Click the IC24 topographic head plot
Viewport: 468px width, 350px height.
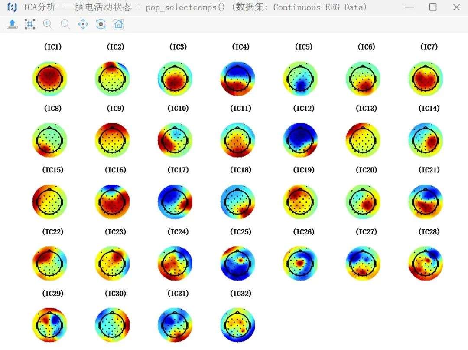(175, 264)
